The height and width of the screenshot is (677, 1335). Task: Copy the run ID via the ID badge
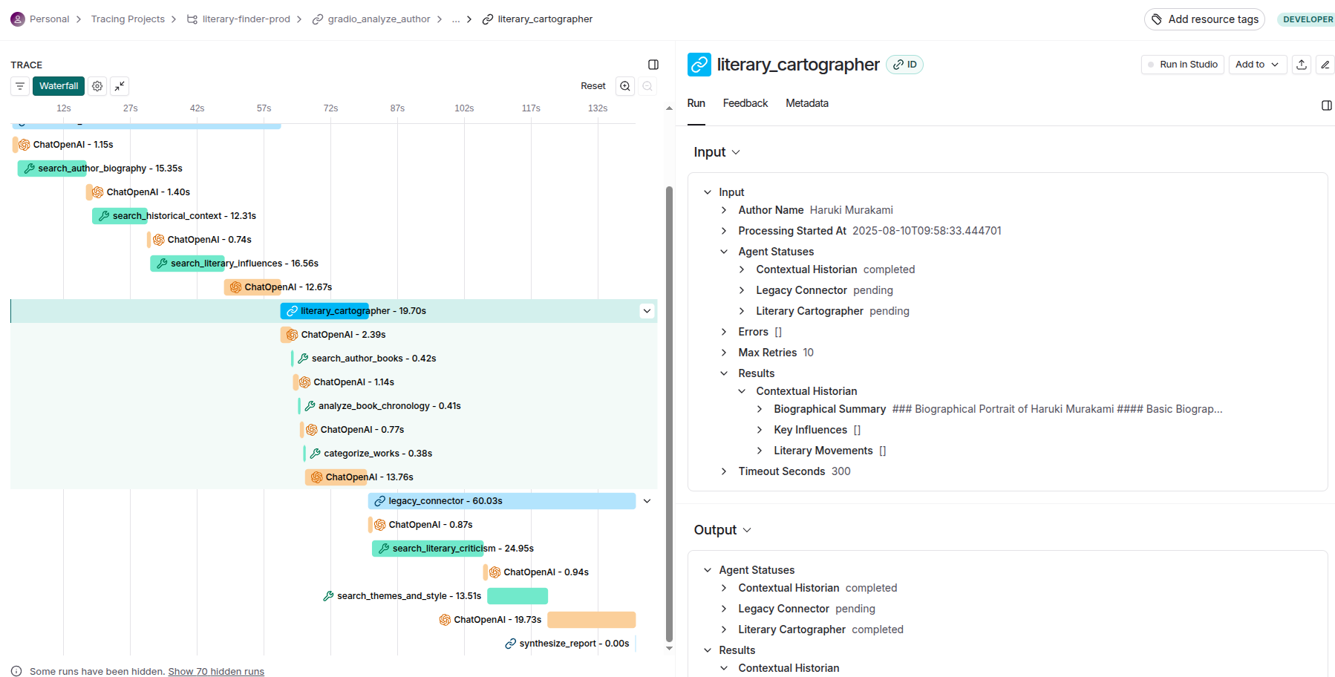click(x=904, y=65)
